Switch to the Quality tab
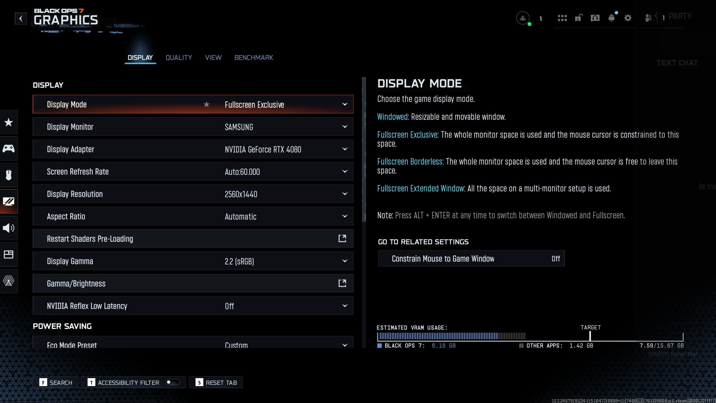 179,58
